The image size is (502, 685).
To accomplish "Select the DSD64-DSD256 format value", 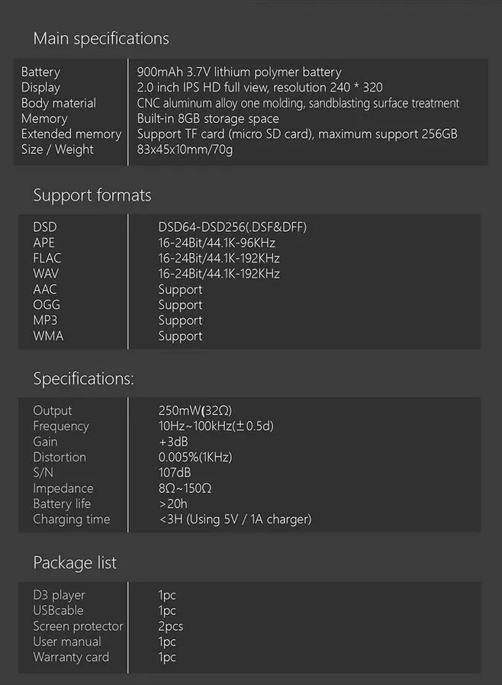I will [233, 227].
